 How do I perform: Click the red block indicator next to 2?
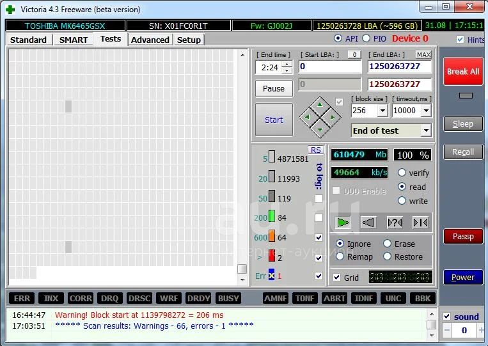click(271, 255)
